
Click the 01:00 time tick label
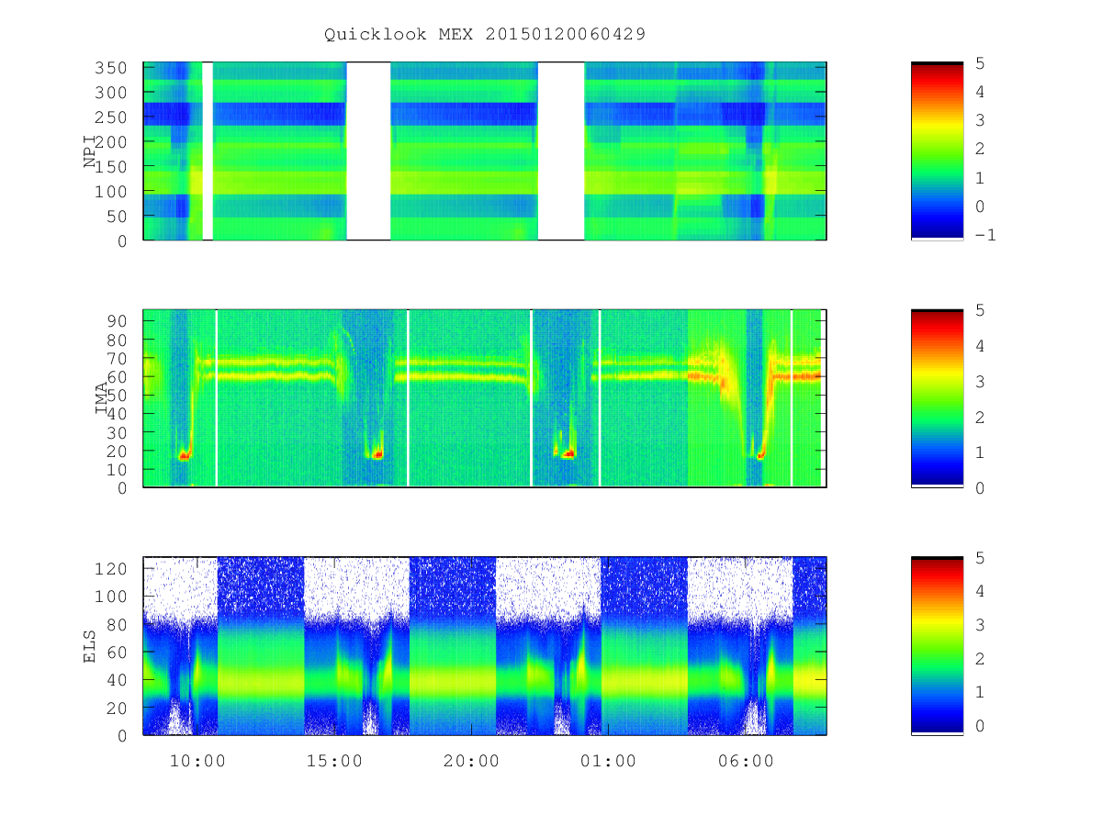click(608, 761)
